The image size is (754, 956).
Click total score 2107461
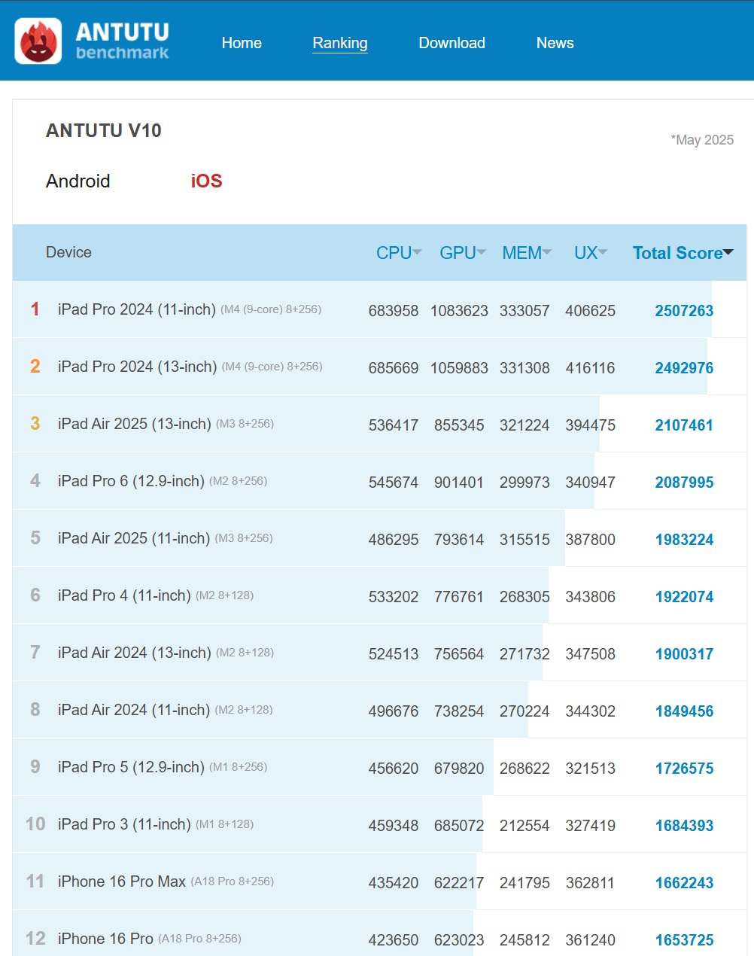684,425
